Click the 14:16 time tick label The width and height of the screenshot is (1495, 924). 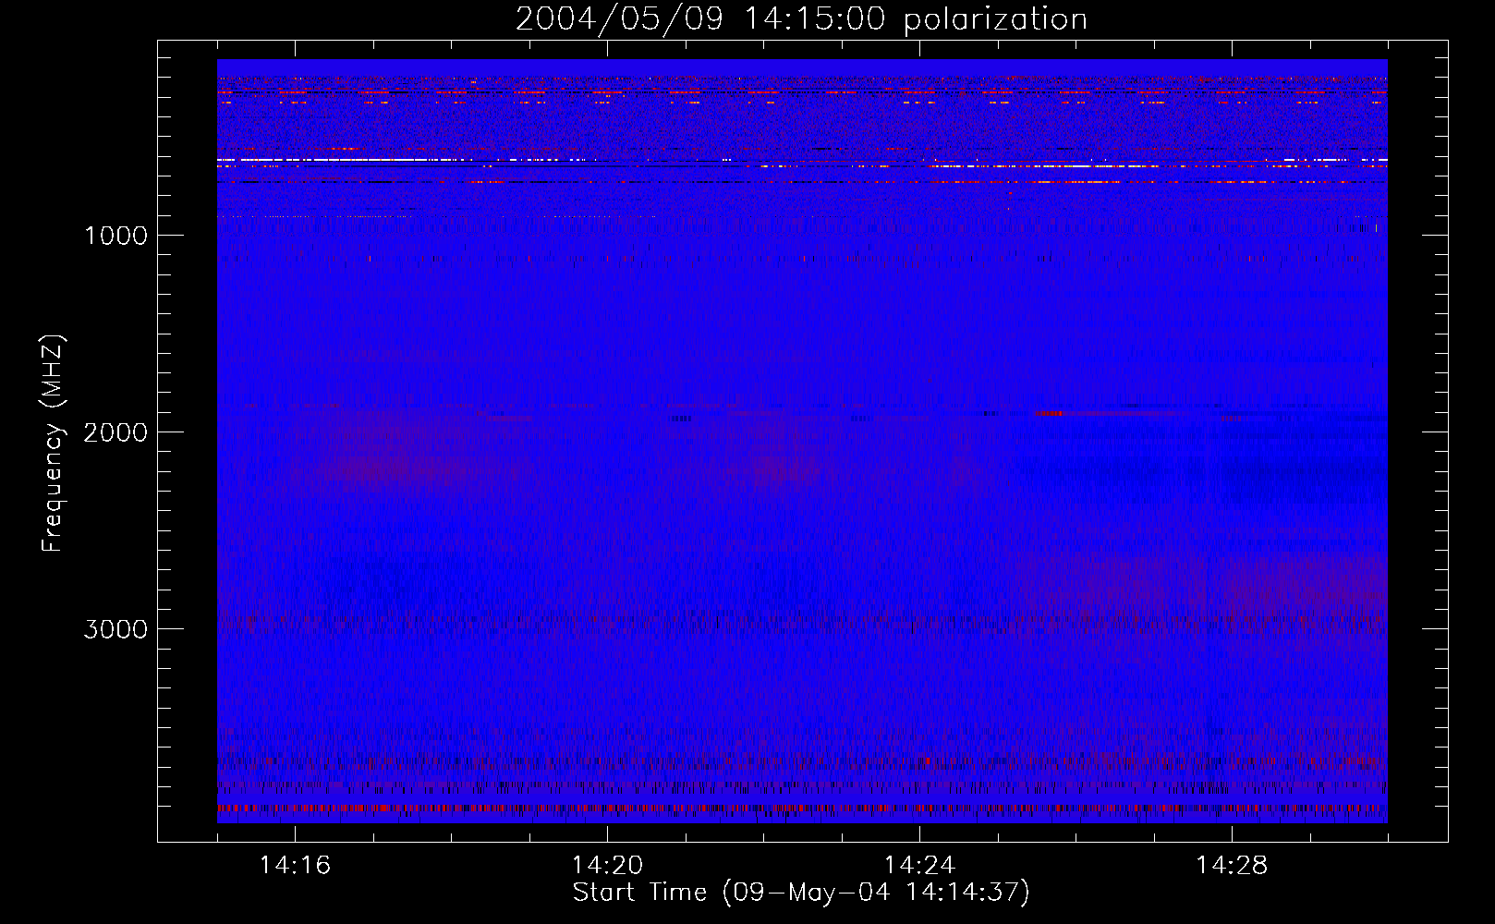click(295, 865)
